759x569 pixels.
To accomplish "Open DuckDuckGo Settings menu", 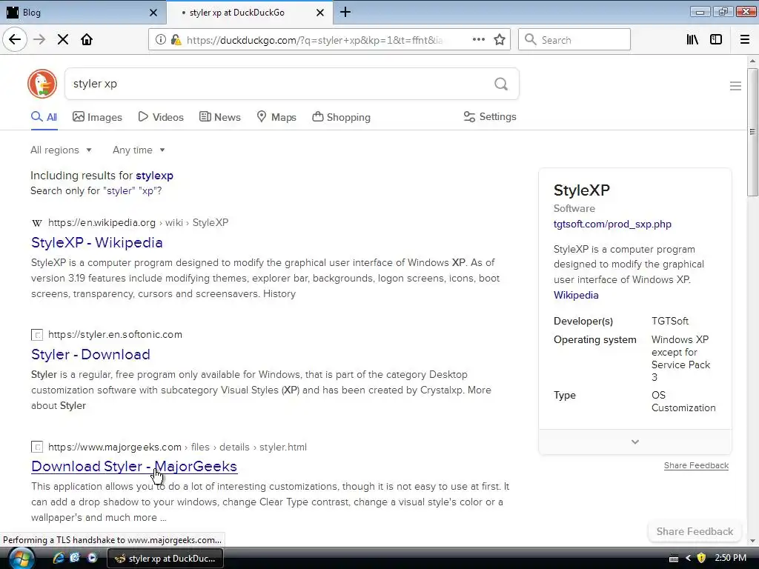I will 490,116.
